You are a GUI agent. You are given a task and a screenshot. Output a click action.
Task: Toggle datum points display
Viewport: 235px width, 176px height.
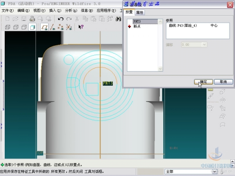click(x=61, y=27)
